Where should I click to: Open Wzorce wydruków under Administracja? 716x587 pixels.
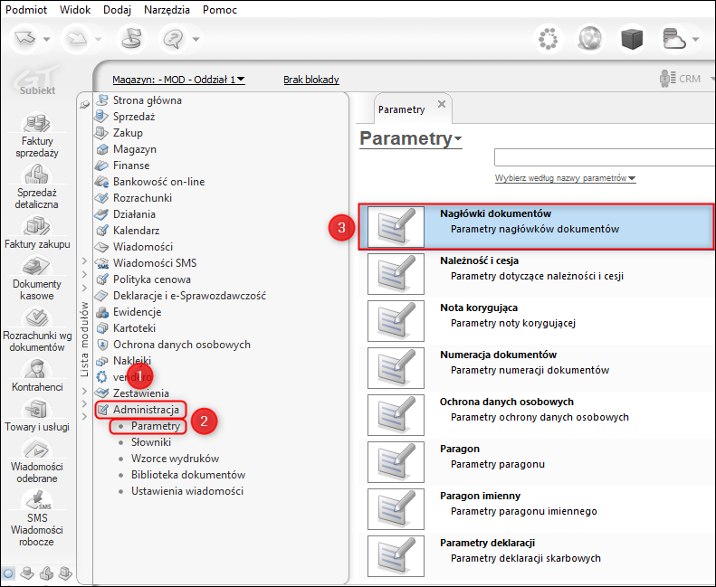pos(175,459)
